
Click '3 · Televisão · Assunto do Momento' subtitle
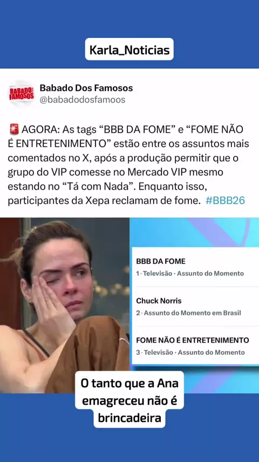[x=190, y=352]
